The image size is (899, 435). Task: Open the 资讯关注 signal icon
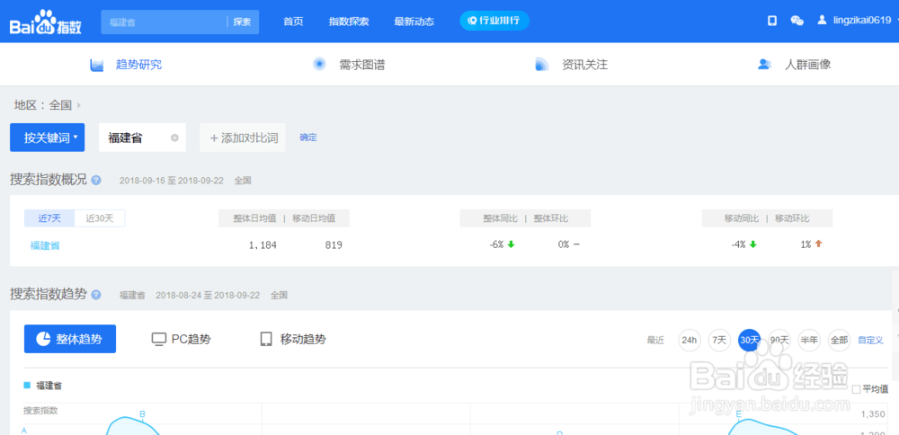(542, 64)
